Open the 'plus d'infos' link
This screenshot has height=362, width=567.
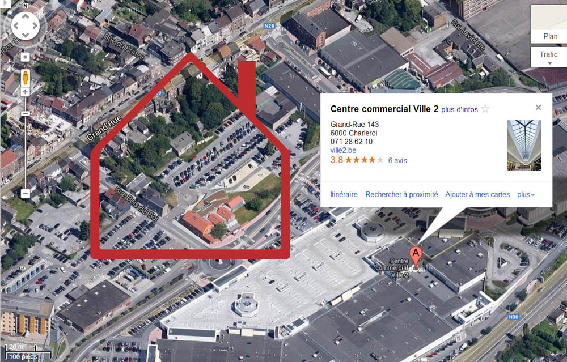(x=459, y=109)
